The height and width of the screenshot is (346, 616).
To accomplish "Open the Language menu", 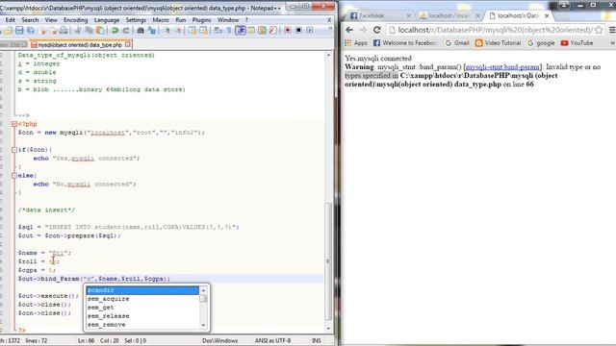I will click(107, 19).
